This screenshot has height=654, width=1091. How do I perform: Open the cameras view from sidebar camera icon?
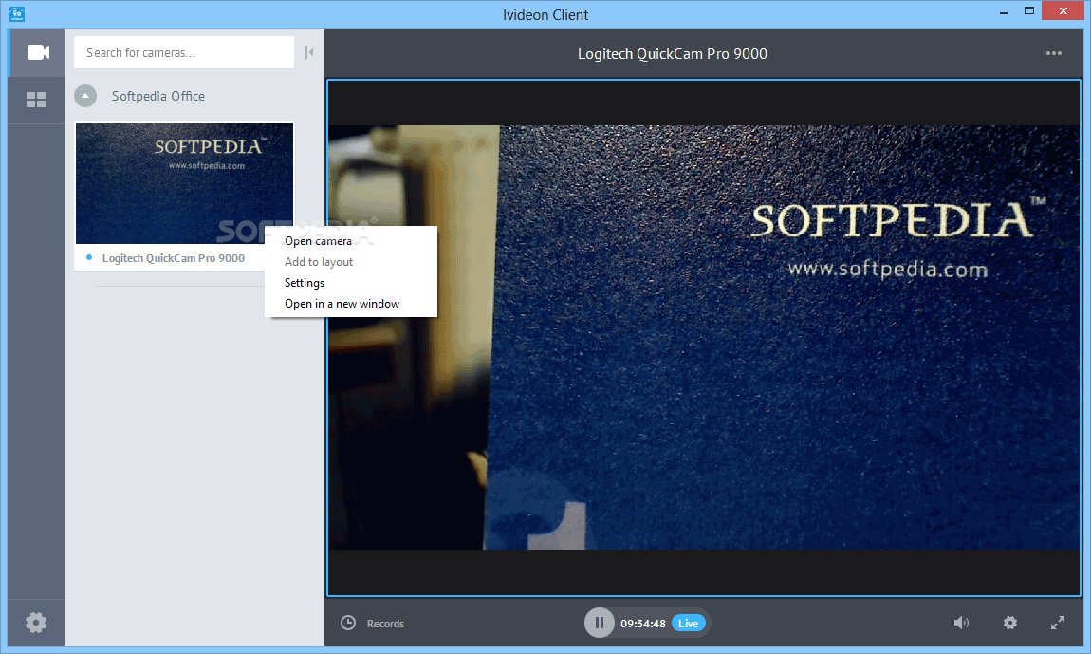[38, 52]
